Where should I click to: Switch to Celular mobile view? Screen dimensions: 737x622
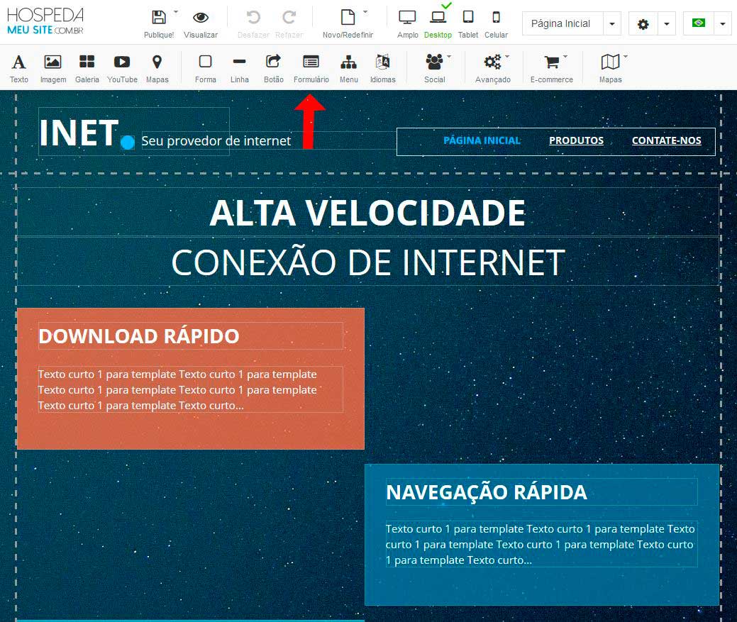pyautogui.click(x=496, y=18)
